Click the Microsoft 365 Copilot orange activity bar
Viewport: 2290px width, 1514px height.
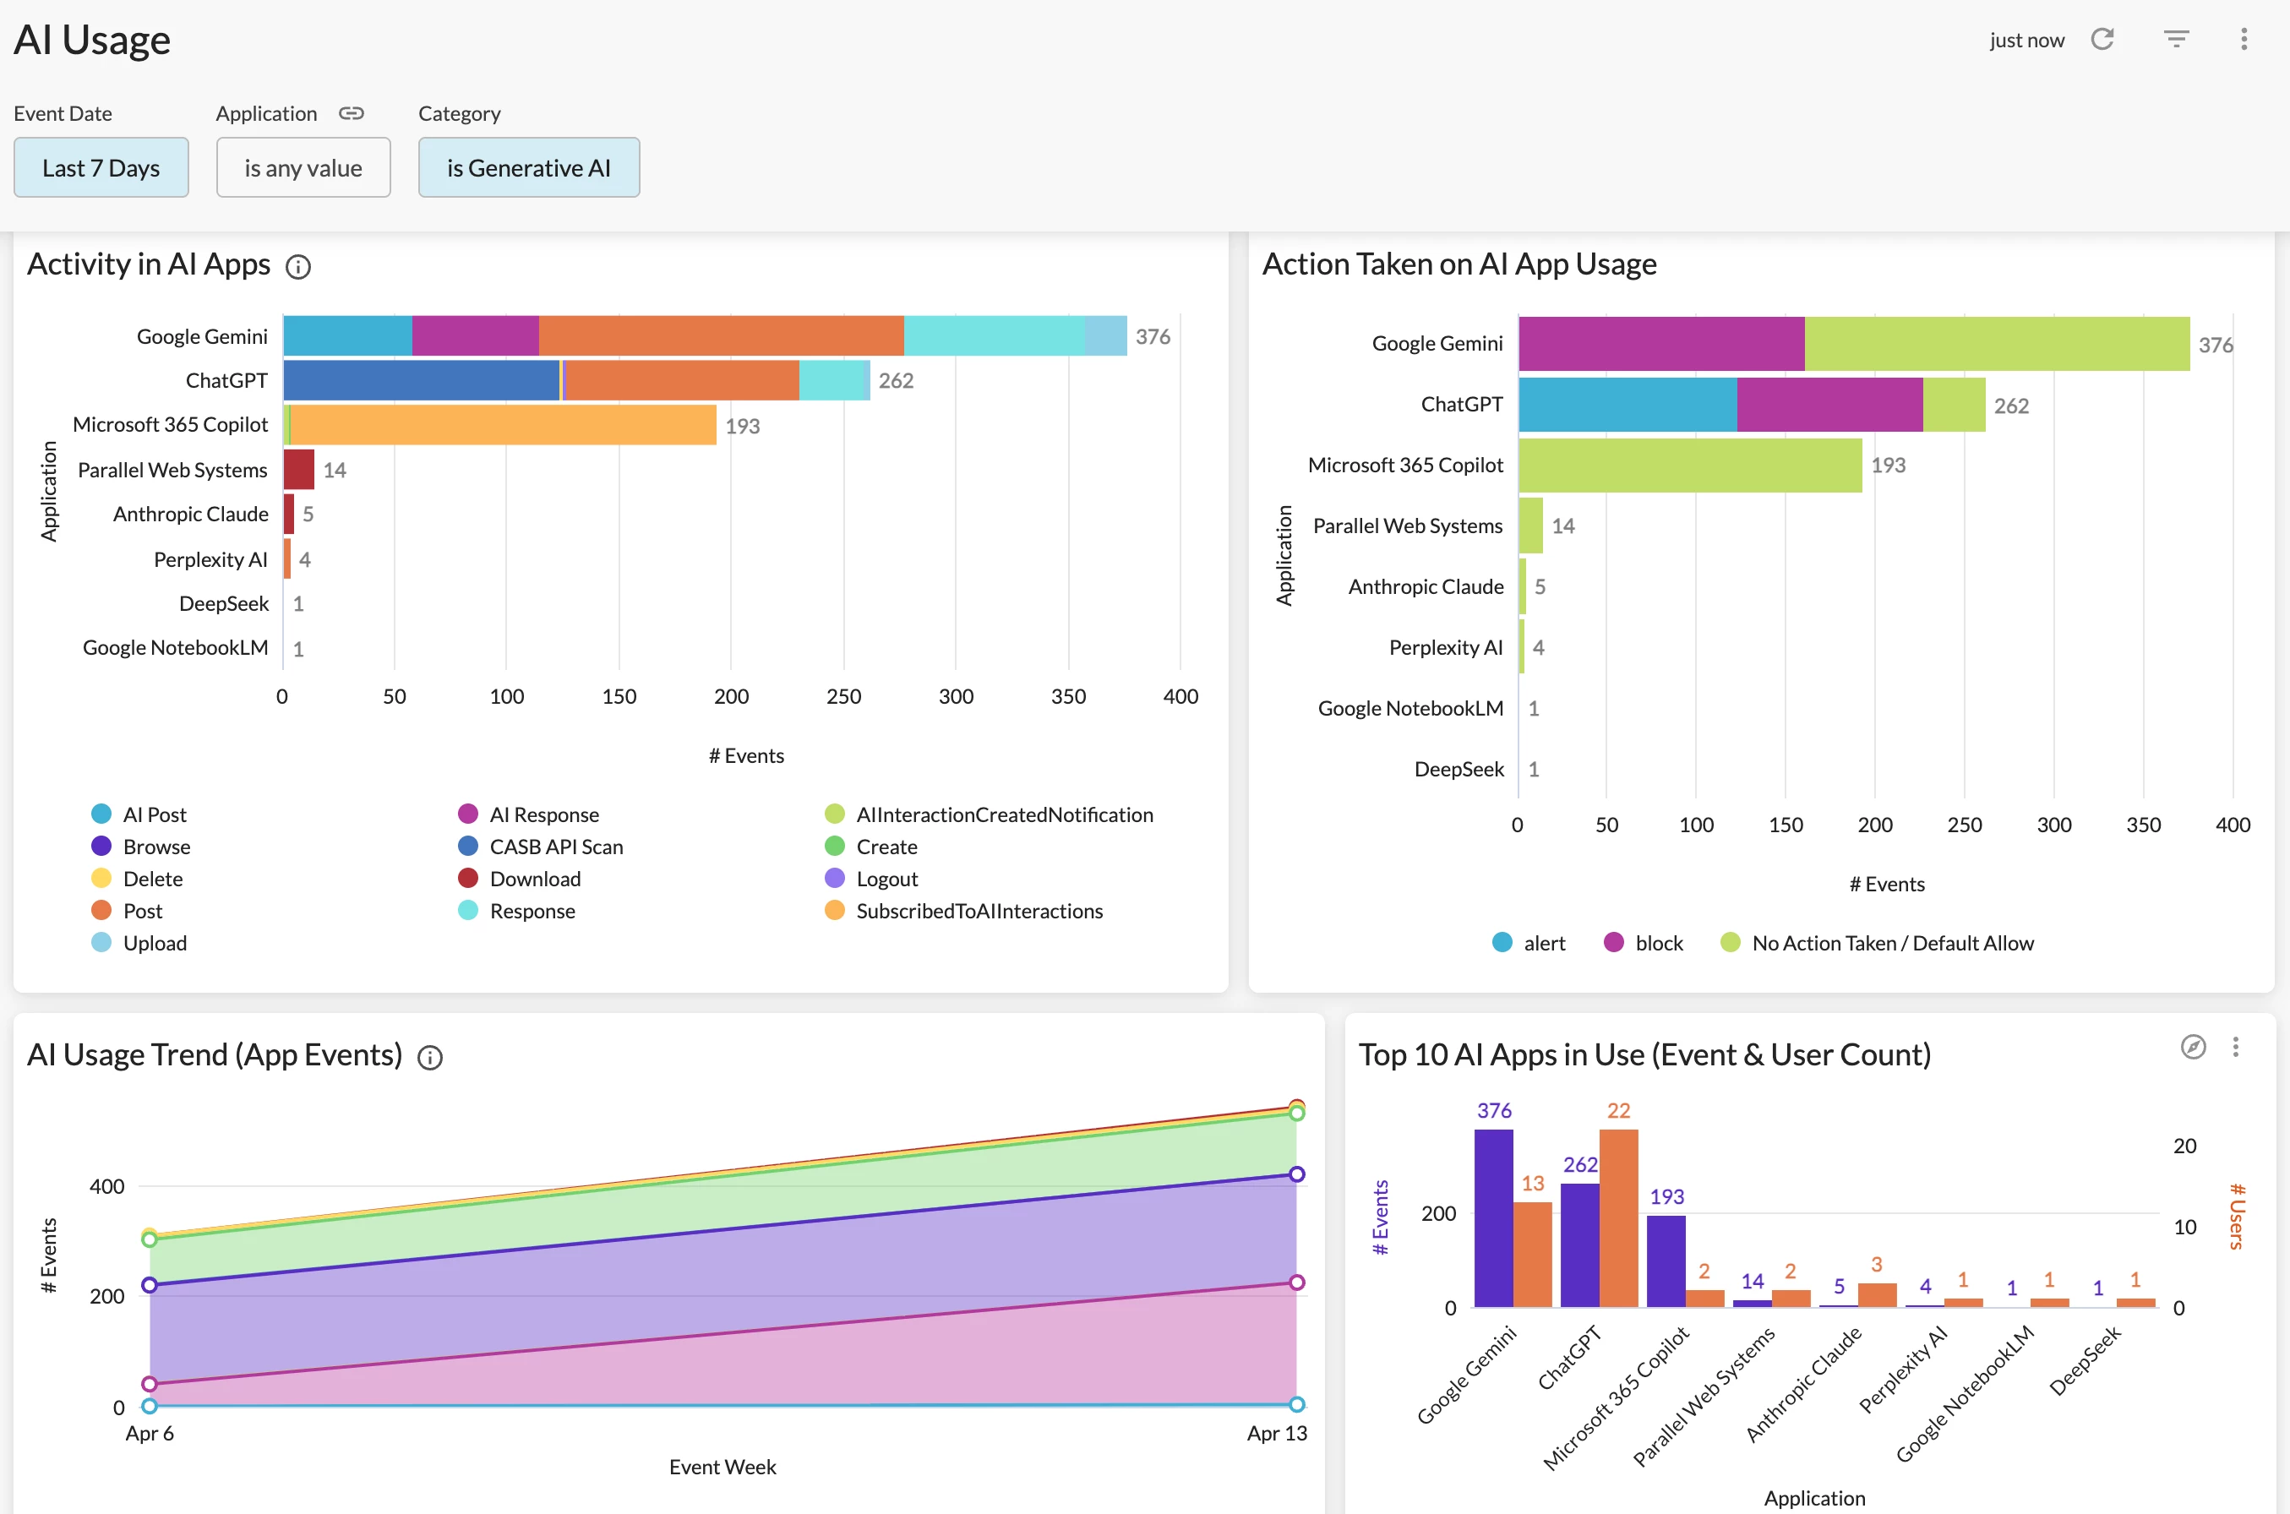[502, 426]
